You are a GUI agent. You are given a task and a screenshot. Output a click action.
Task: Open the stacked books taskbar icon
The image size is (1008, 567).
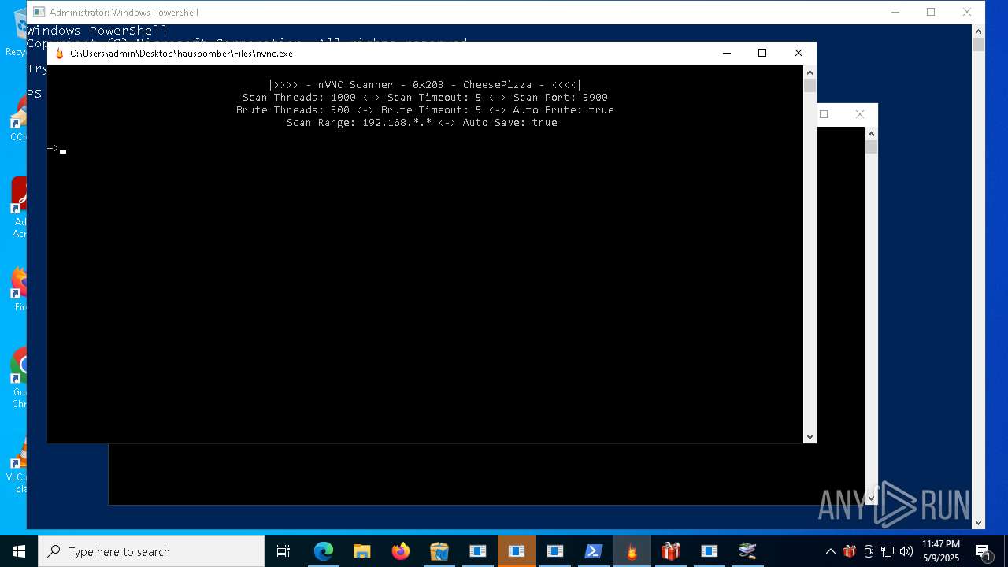748,551
